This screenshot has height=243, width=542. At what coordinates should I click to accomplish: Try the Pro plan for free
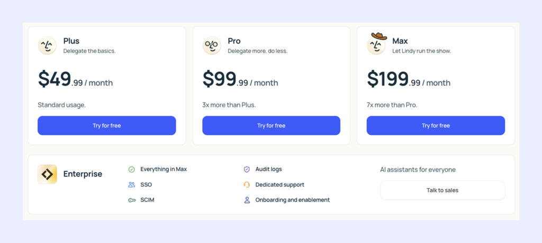coord(271,126)
